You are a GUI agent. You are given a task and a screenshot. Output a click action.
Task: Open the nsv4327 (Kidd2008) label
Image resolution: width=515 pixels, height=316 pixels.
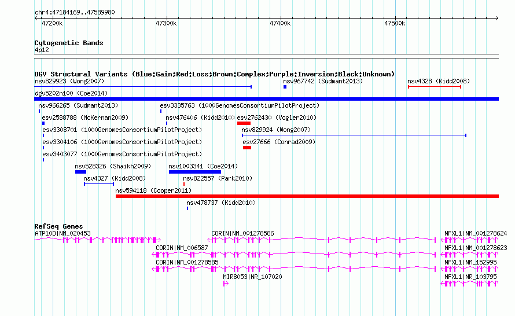tap(115, 178)
